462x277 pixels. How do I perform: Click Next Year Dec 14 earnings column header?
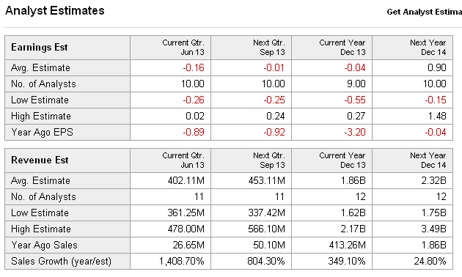point(412,48)
